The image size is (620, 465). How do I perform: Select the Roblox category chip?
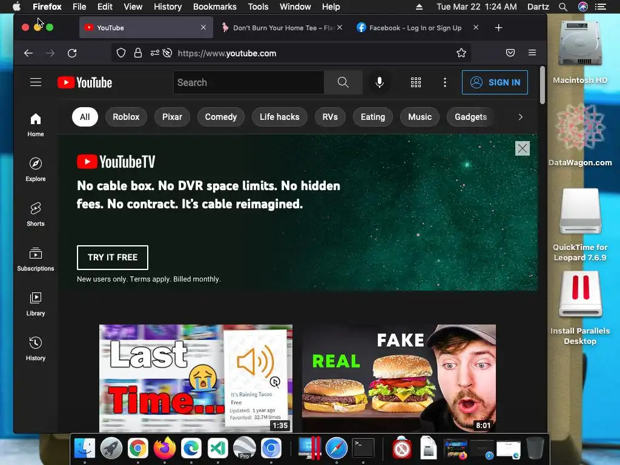[126, 117]
